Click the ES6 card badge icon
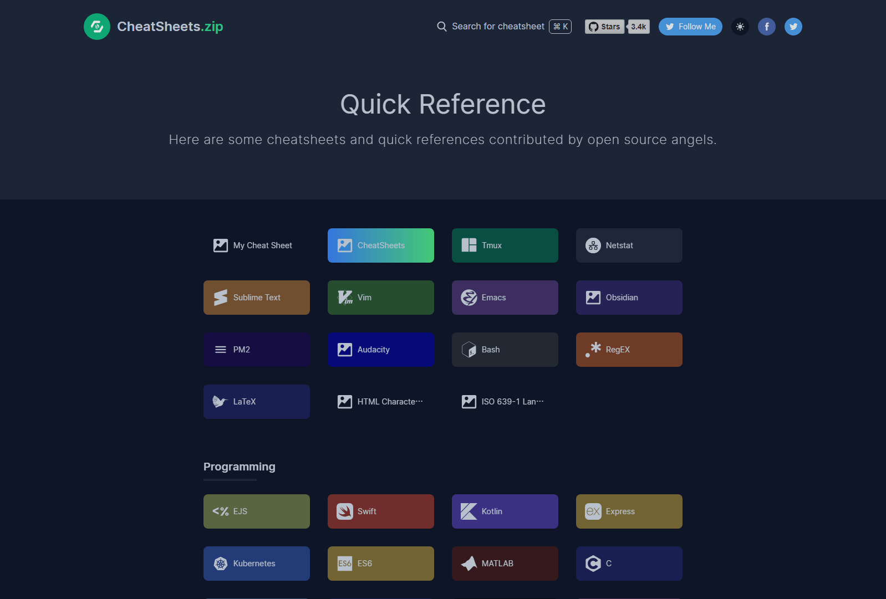The image size is (886, 599). [x=345, y=564]
